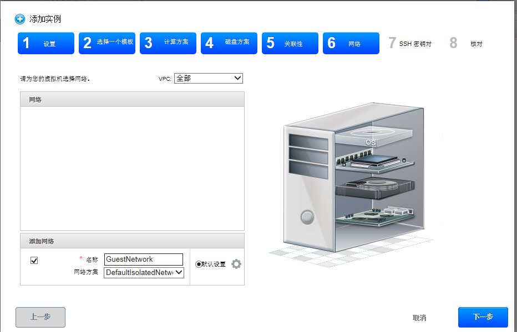Click 取消 to cancel the wizard

(419, 318)
